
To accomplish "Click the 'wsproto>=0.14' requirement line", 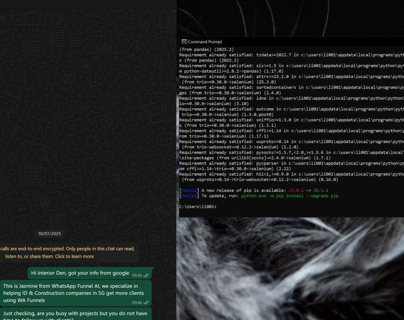I will tap(291, 141).
